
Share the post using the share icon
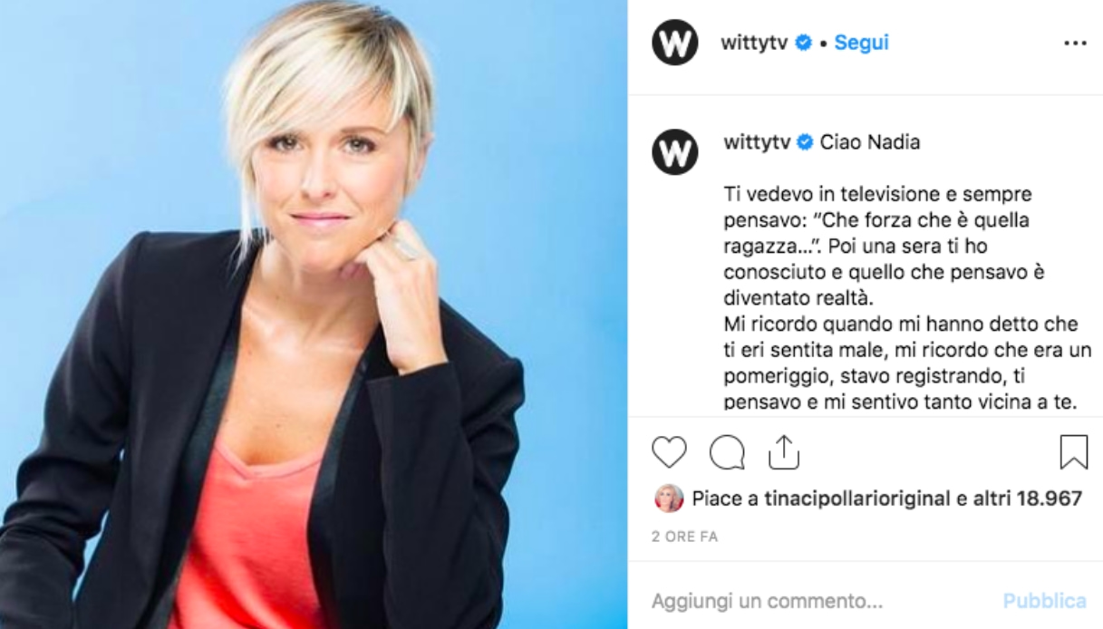(x=784, y=451)
